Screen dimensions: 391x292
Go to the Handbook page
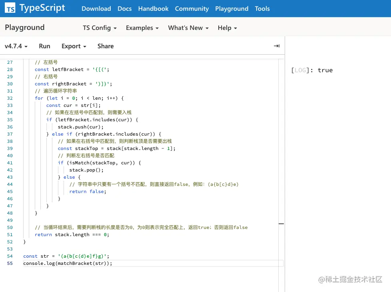[x=154, y=9]
